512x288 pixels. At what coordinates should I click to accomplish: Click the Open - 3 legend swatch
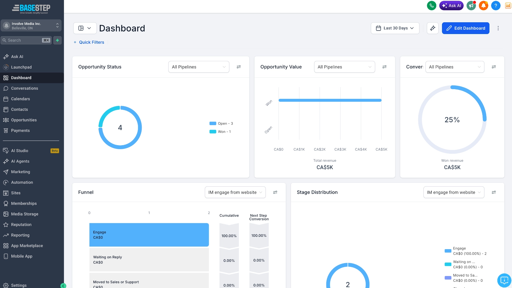click(x=213, y=123)
